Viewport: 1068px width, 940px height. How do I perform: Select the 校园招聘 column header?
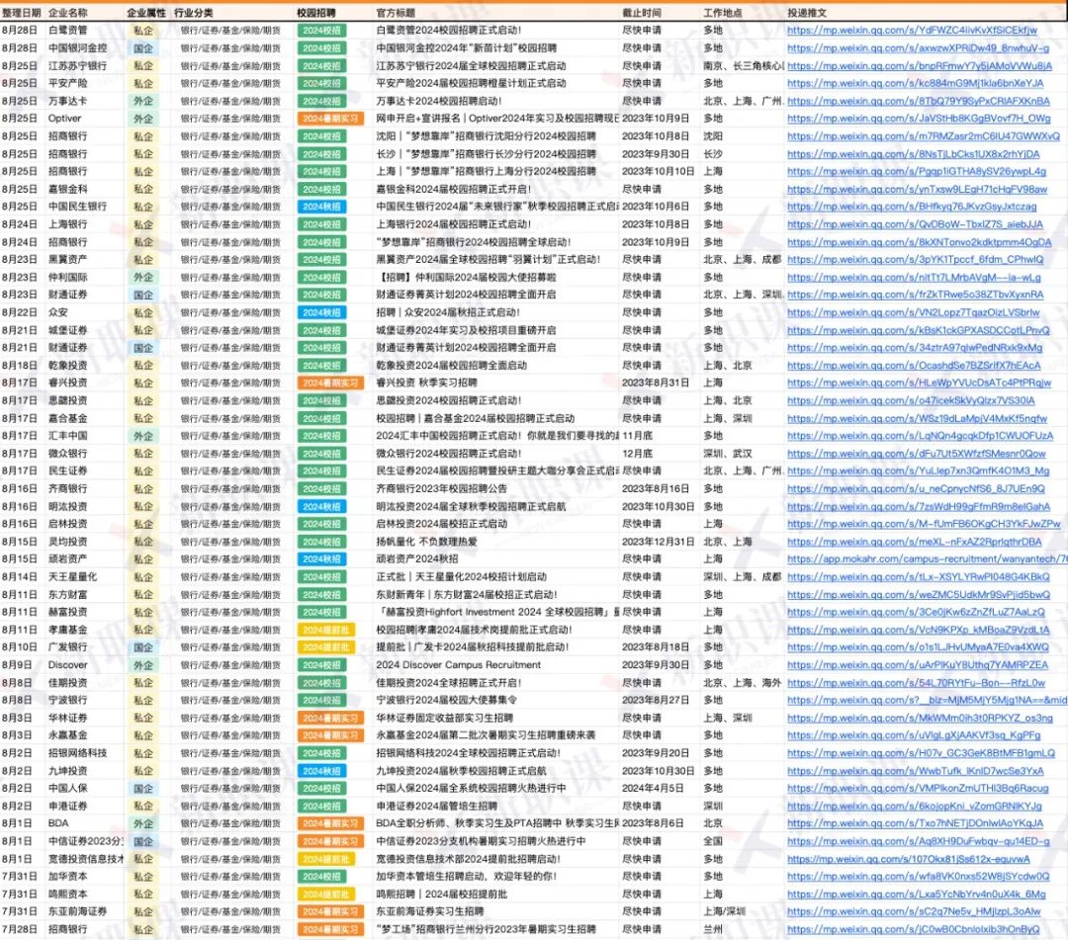(316, 13)
